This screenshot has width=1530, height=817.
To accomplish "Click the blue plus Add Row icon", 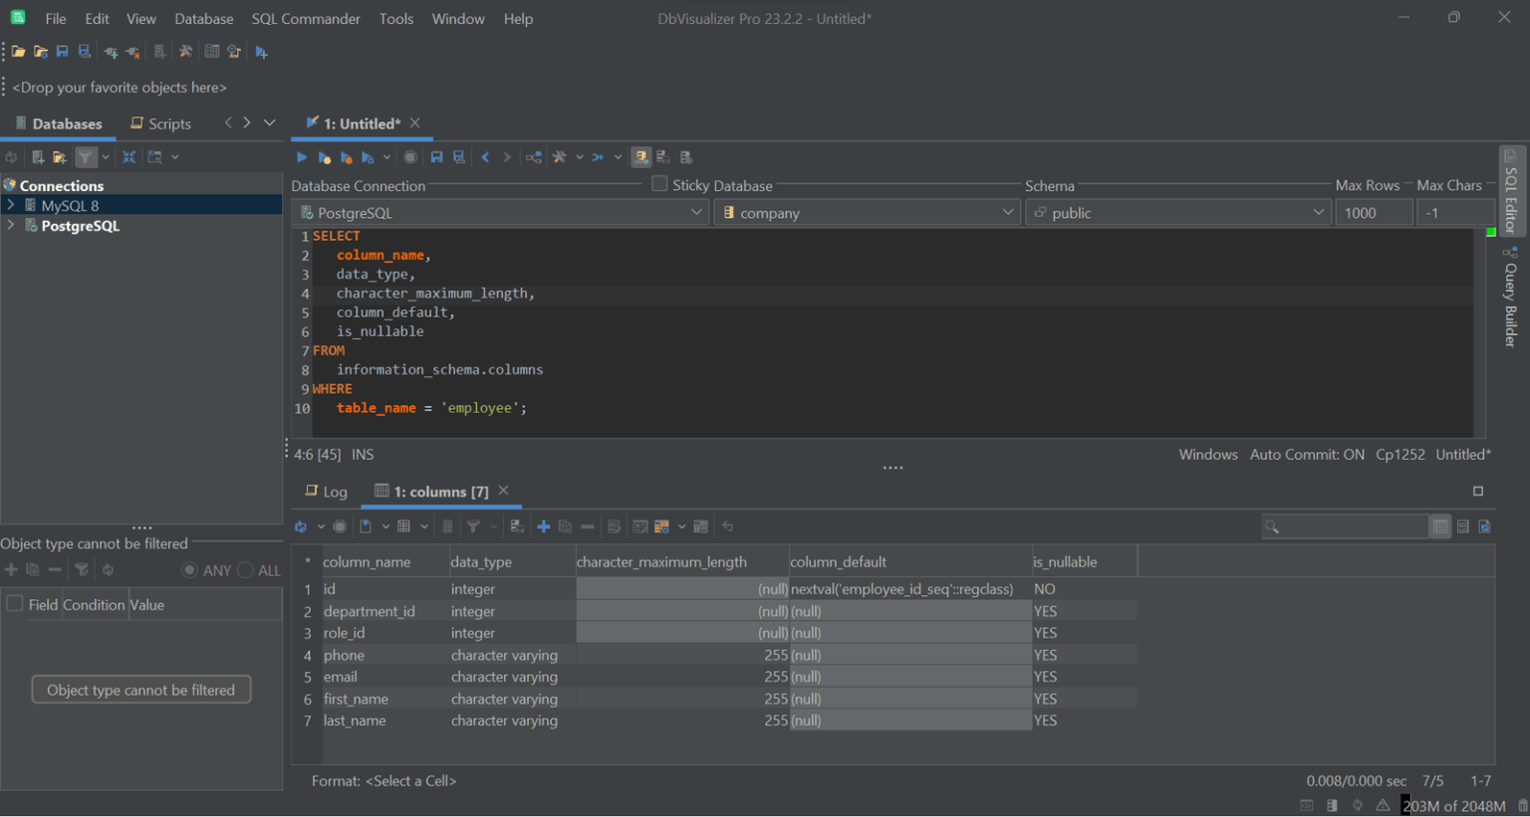I will tap(543, 526).
